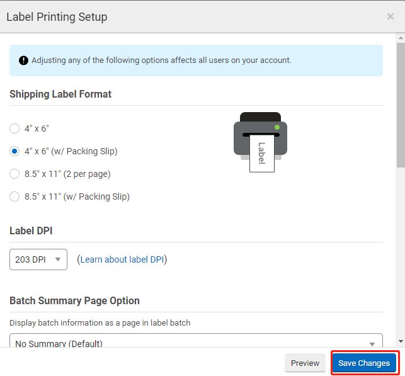405x376 pixels.
Task: Select 8.5" x 11" (2 per page) format
Action: [x=14, y=174]
